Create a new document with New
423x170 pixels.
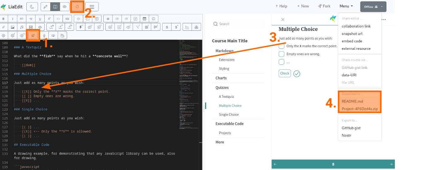click(303, 6)
